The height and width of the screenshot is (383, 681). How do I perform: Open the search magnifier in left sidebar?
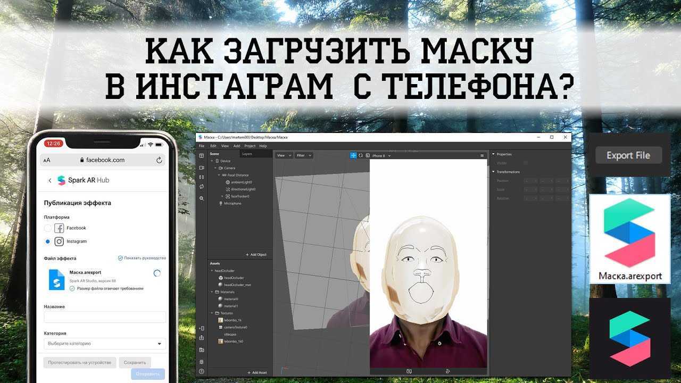202,198
